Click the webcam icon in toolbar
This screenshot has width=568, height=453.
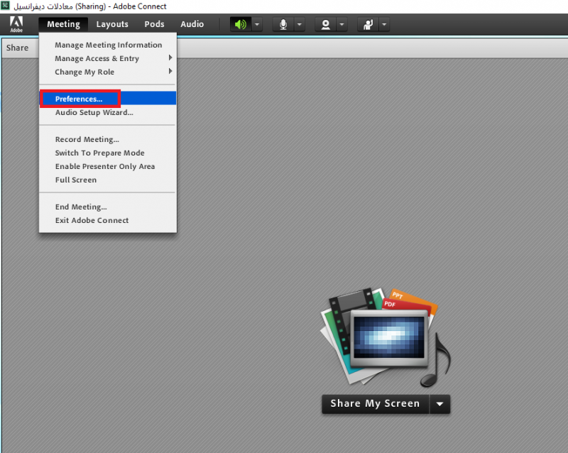[x=326, y=24]
